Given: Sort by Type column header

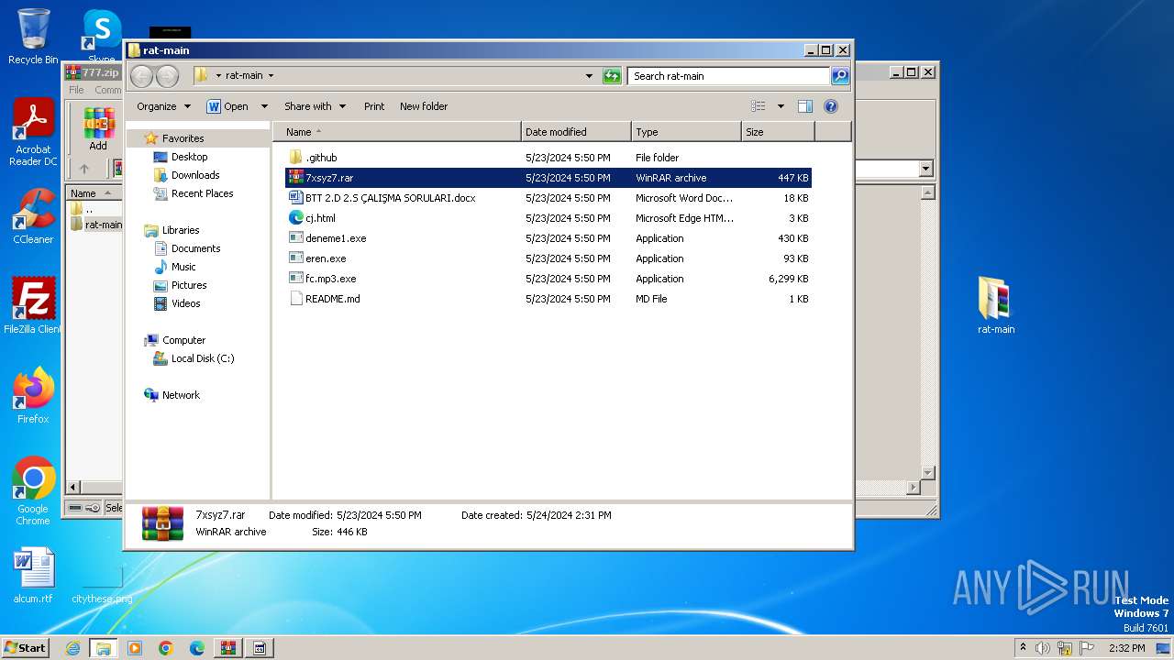Looking at the screenshot, I should tap(686, 132).
